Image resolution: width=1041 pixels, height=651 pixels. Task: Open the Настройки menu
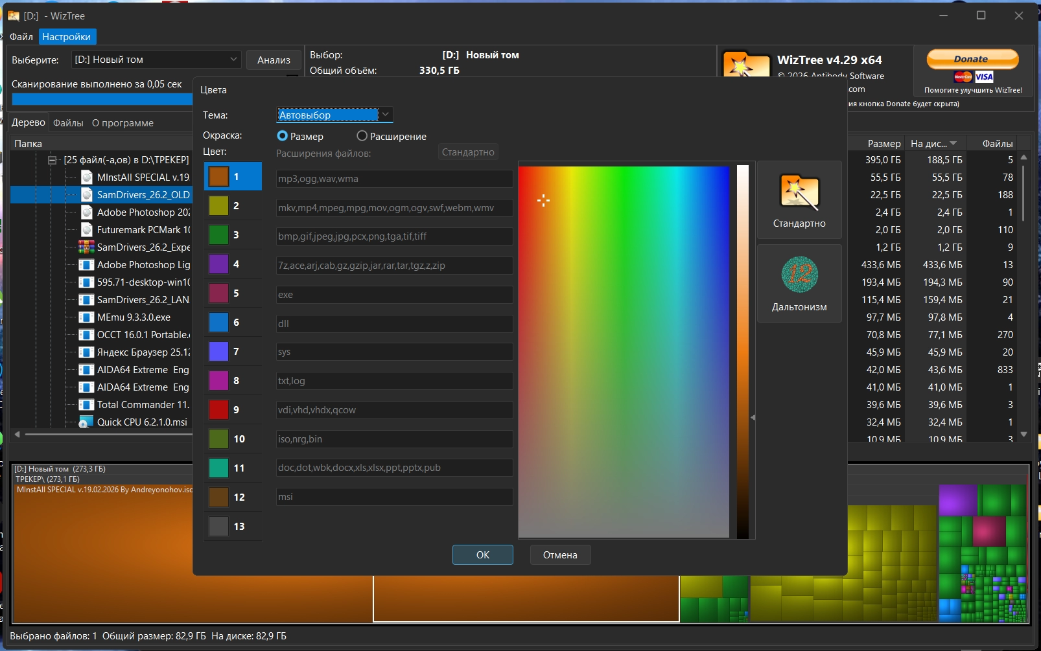[66, 37]
